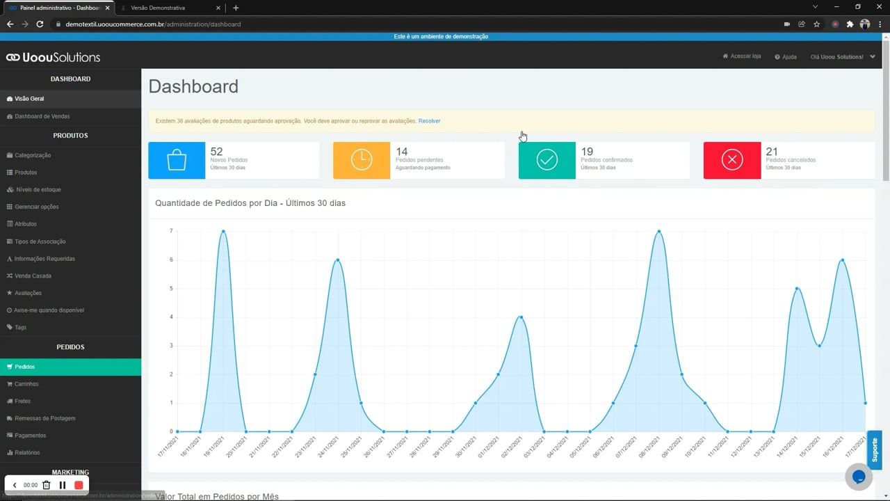The height and width of the screenshot is (501, 890).
Task: Open Pedidos in the sidebar menu
Action: pyautogui.click(x=25, y=367)
